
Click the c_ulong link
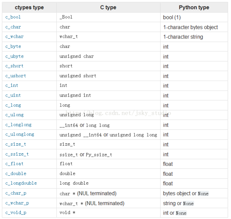coord(14,115)
